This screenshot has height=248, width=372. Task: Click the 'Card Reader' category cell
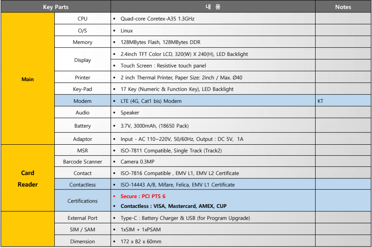28,178
